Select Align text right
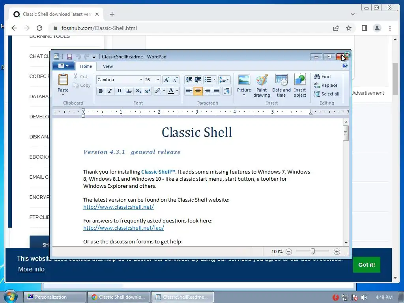Viewport: 404px width, 303px height. coord(207,91)
